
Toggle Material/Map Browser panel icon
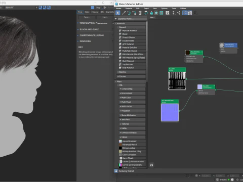[185, 13]
